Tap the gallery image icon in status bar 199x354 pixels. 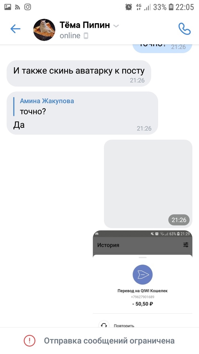pyautogui.click(x=8, y=7)
